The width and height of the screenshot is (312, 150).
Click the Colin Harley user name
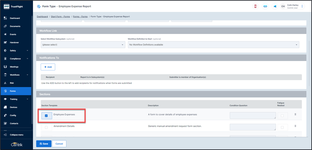tap(292, 5)
